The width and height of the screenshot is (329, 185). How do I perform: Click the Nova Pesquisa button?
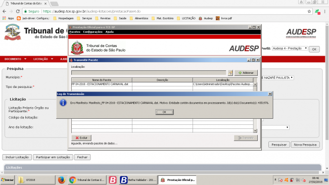(305, 145)
